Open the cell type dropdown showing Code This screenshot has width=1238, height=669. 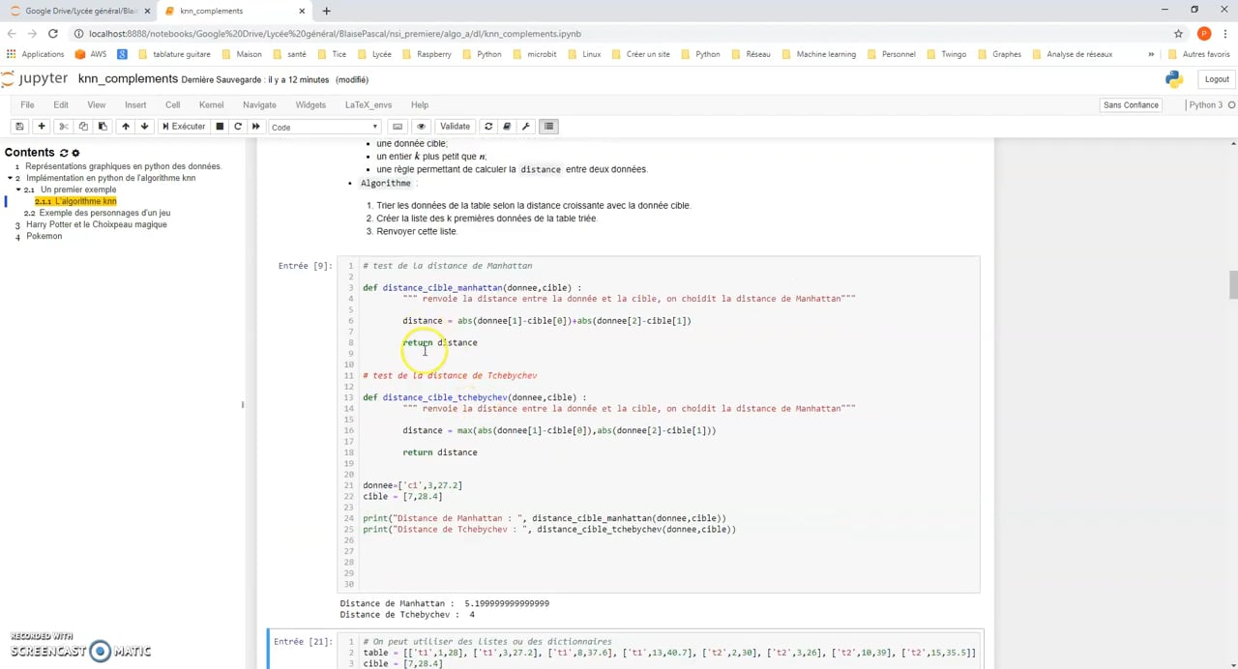pos(324,127)
